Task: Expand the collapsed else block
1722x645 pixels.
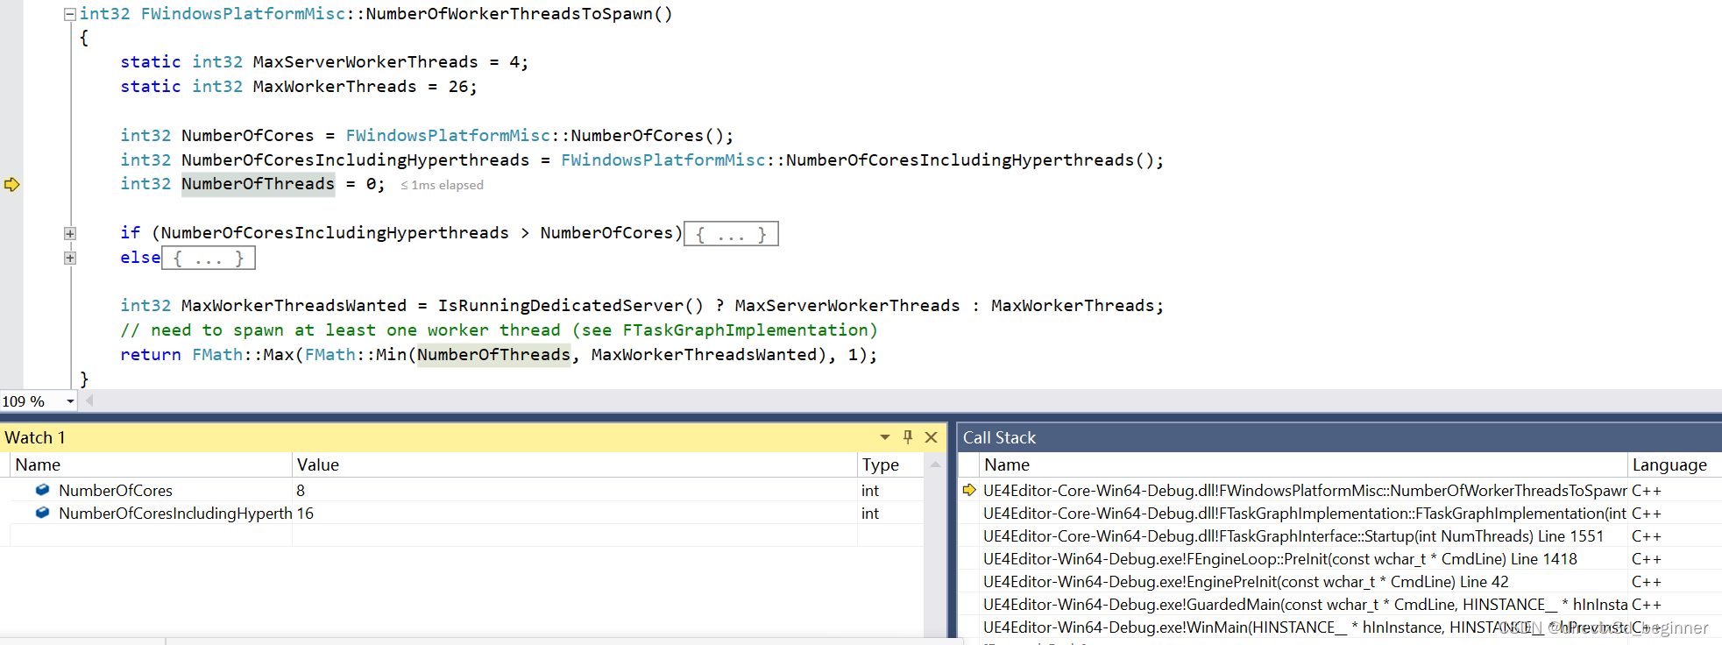Action: pos(69,259)
